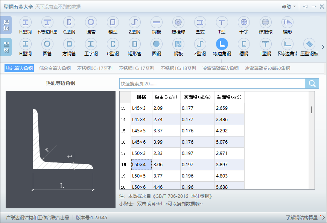Open 热轧等边角钢 tab
327x223 pixels.
click(x=19, y=68)
